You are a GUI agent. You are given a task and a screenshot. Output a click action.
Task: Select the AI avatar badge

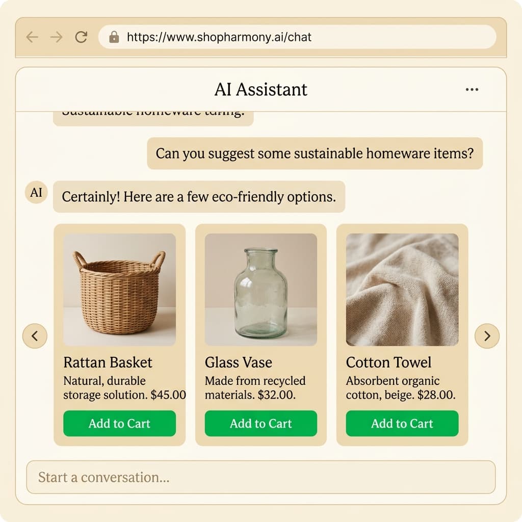[35, 193]
